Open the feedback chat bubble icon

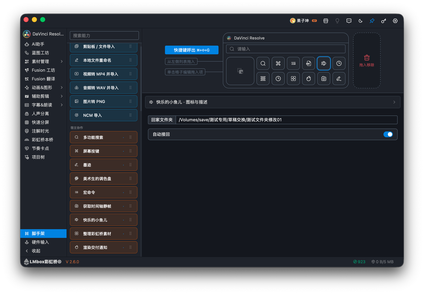349,21
